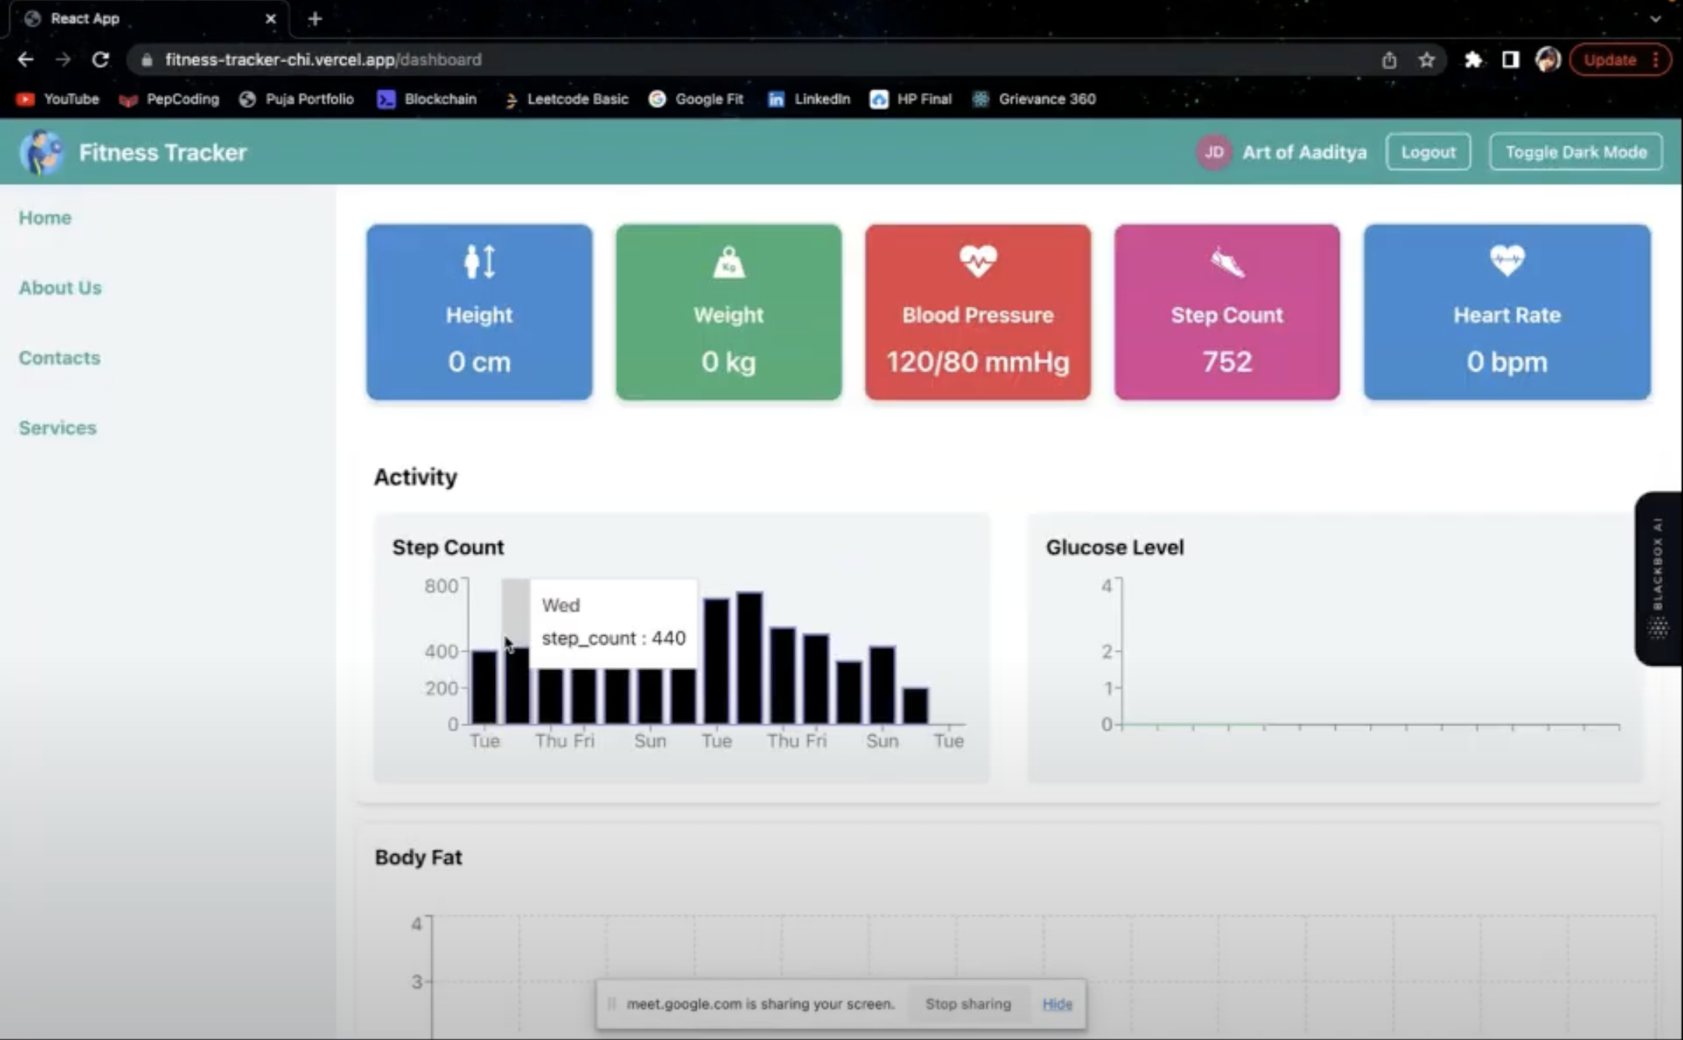Click the Heart Rate heart icon
This screenshot has width=1683, height=1040.
coord(1506,260)
